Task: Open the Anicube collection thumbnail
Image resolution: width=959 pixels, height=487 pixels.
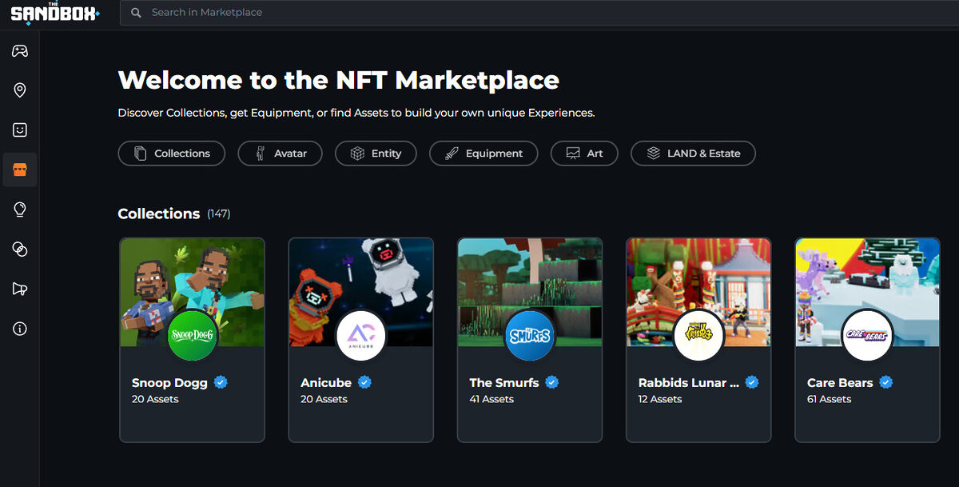Action: click(360, 292)
